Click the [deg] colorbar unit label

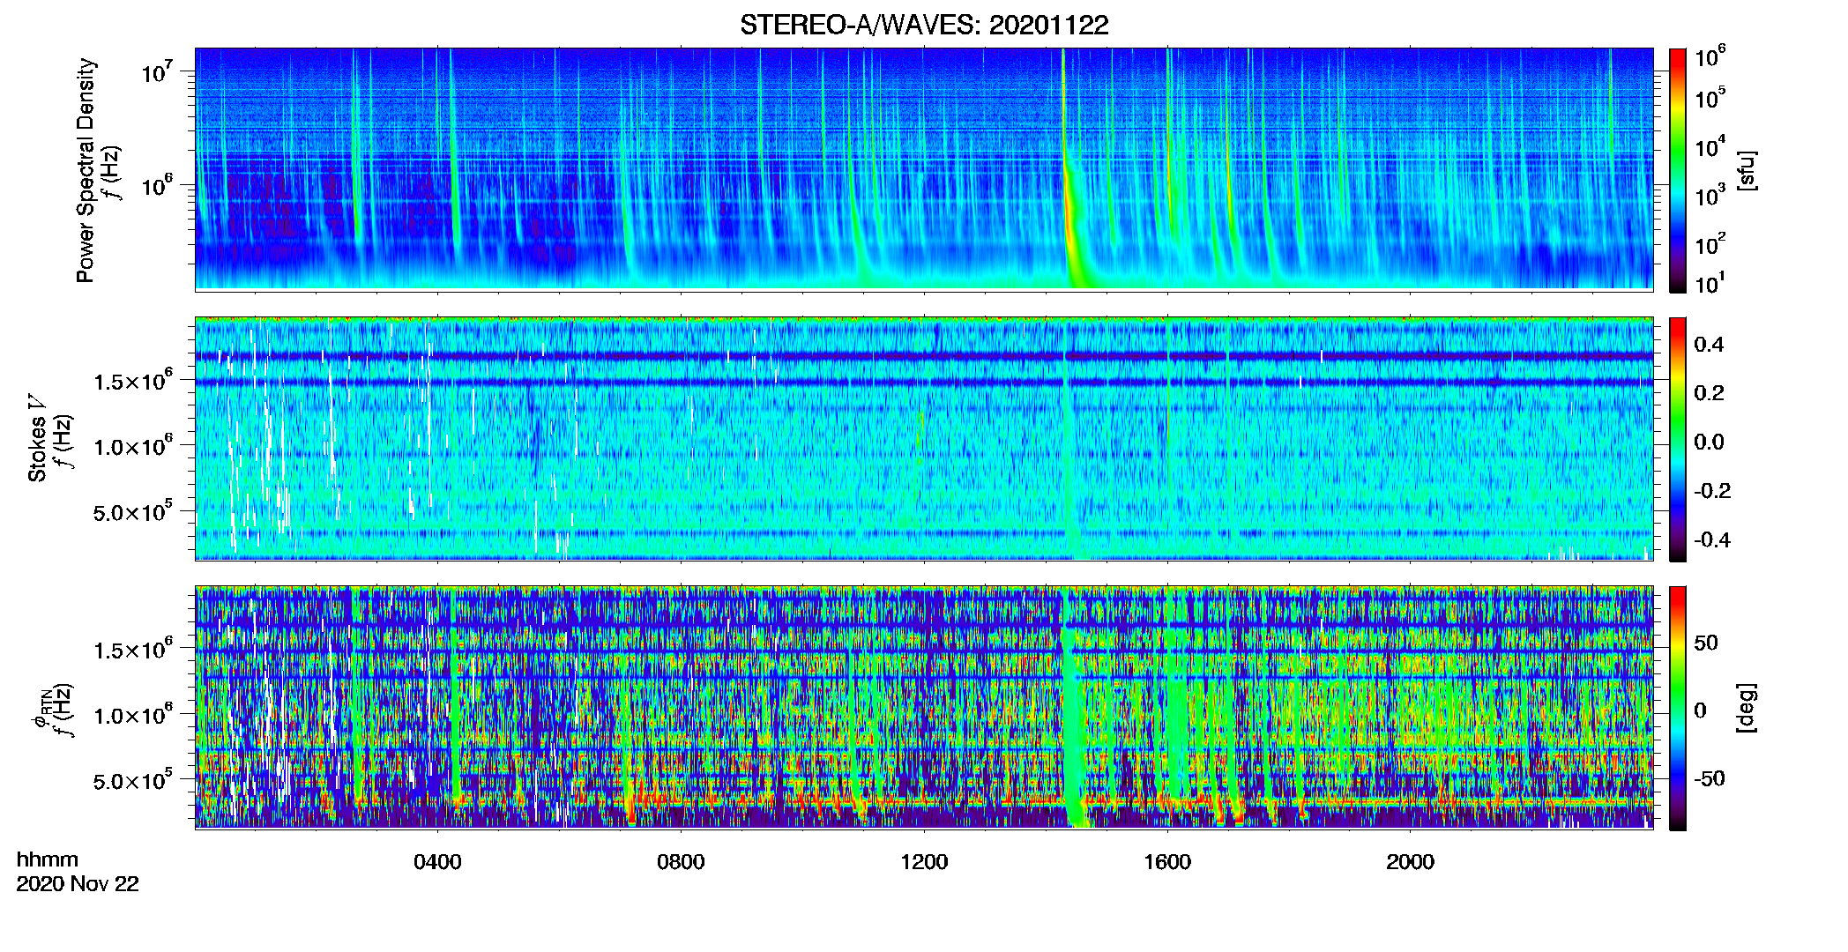[1747, 708]
